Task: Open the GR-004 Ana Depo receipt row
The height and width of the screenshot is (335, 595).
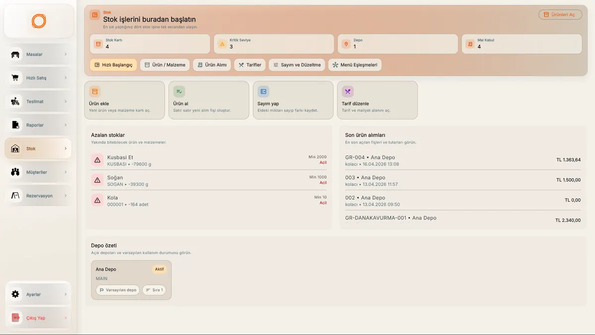Action: [x=463, y=160]
